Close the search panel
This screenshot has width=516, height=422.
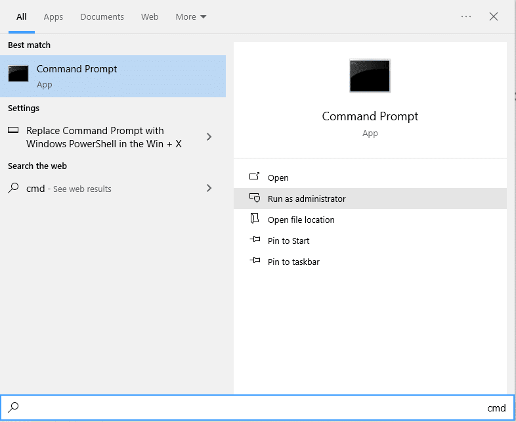click(494, 16)
